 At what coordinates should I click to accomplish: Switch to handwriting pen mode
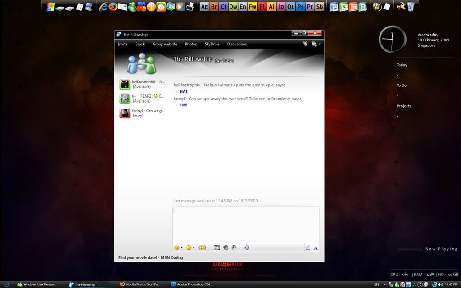(x=307, y=248)
